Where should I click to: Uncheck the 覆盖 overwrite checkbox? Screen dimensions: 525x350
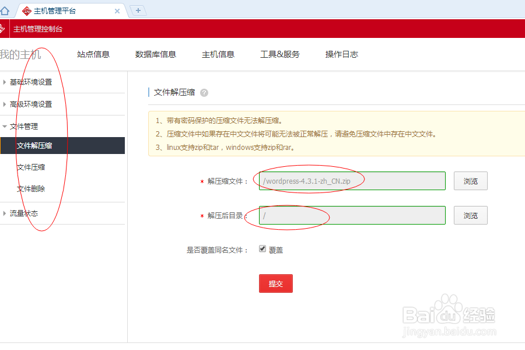[262, 248]
